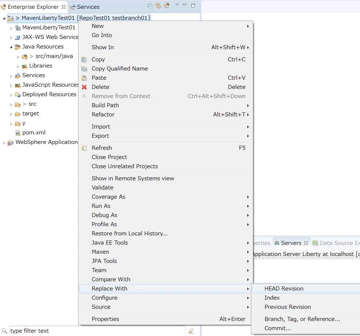The image size is (360, 336).
Task: Click the search magnifier icon by filter
Action: (4, 331)
